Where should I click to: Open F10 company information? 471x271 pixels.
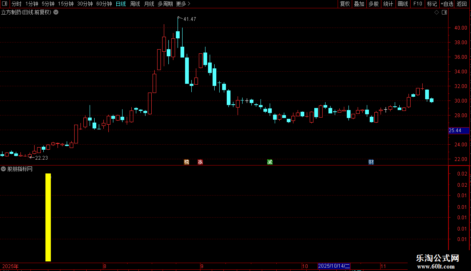[418, 4]
